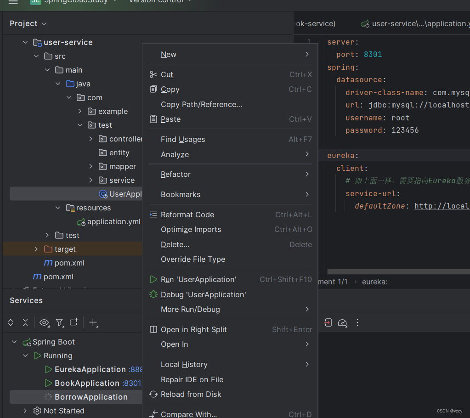Viewport: 470px width, 418px height.
Task: Open the View Options eye menu
Action: tap(45, 322)
